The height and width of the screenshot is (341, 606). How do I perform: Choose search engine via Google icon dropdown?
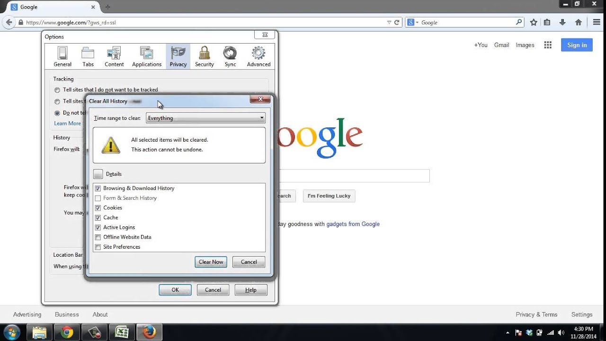(413, 22)
